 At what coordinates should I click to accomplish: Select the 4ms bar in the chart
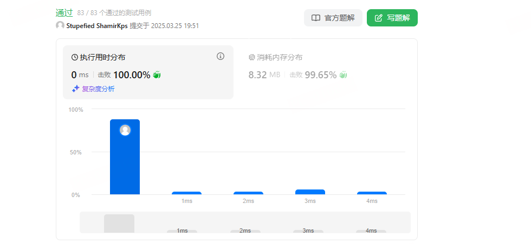click(x=372, y=193)
